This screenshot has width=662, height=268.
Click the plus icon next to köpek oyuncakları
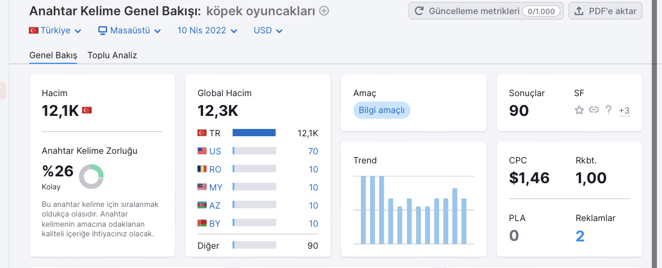coord(324,11)
